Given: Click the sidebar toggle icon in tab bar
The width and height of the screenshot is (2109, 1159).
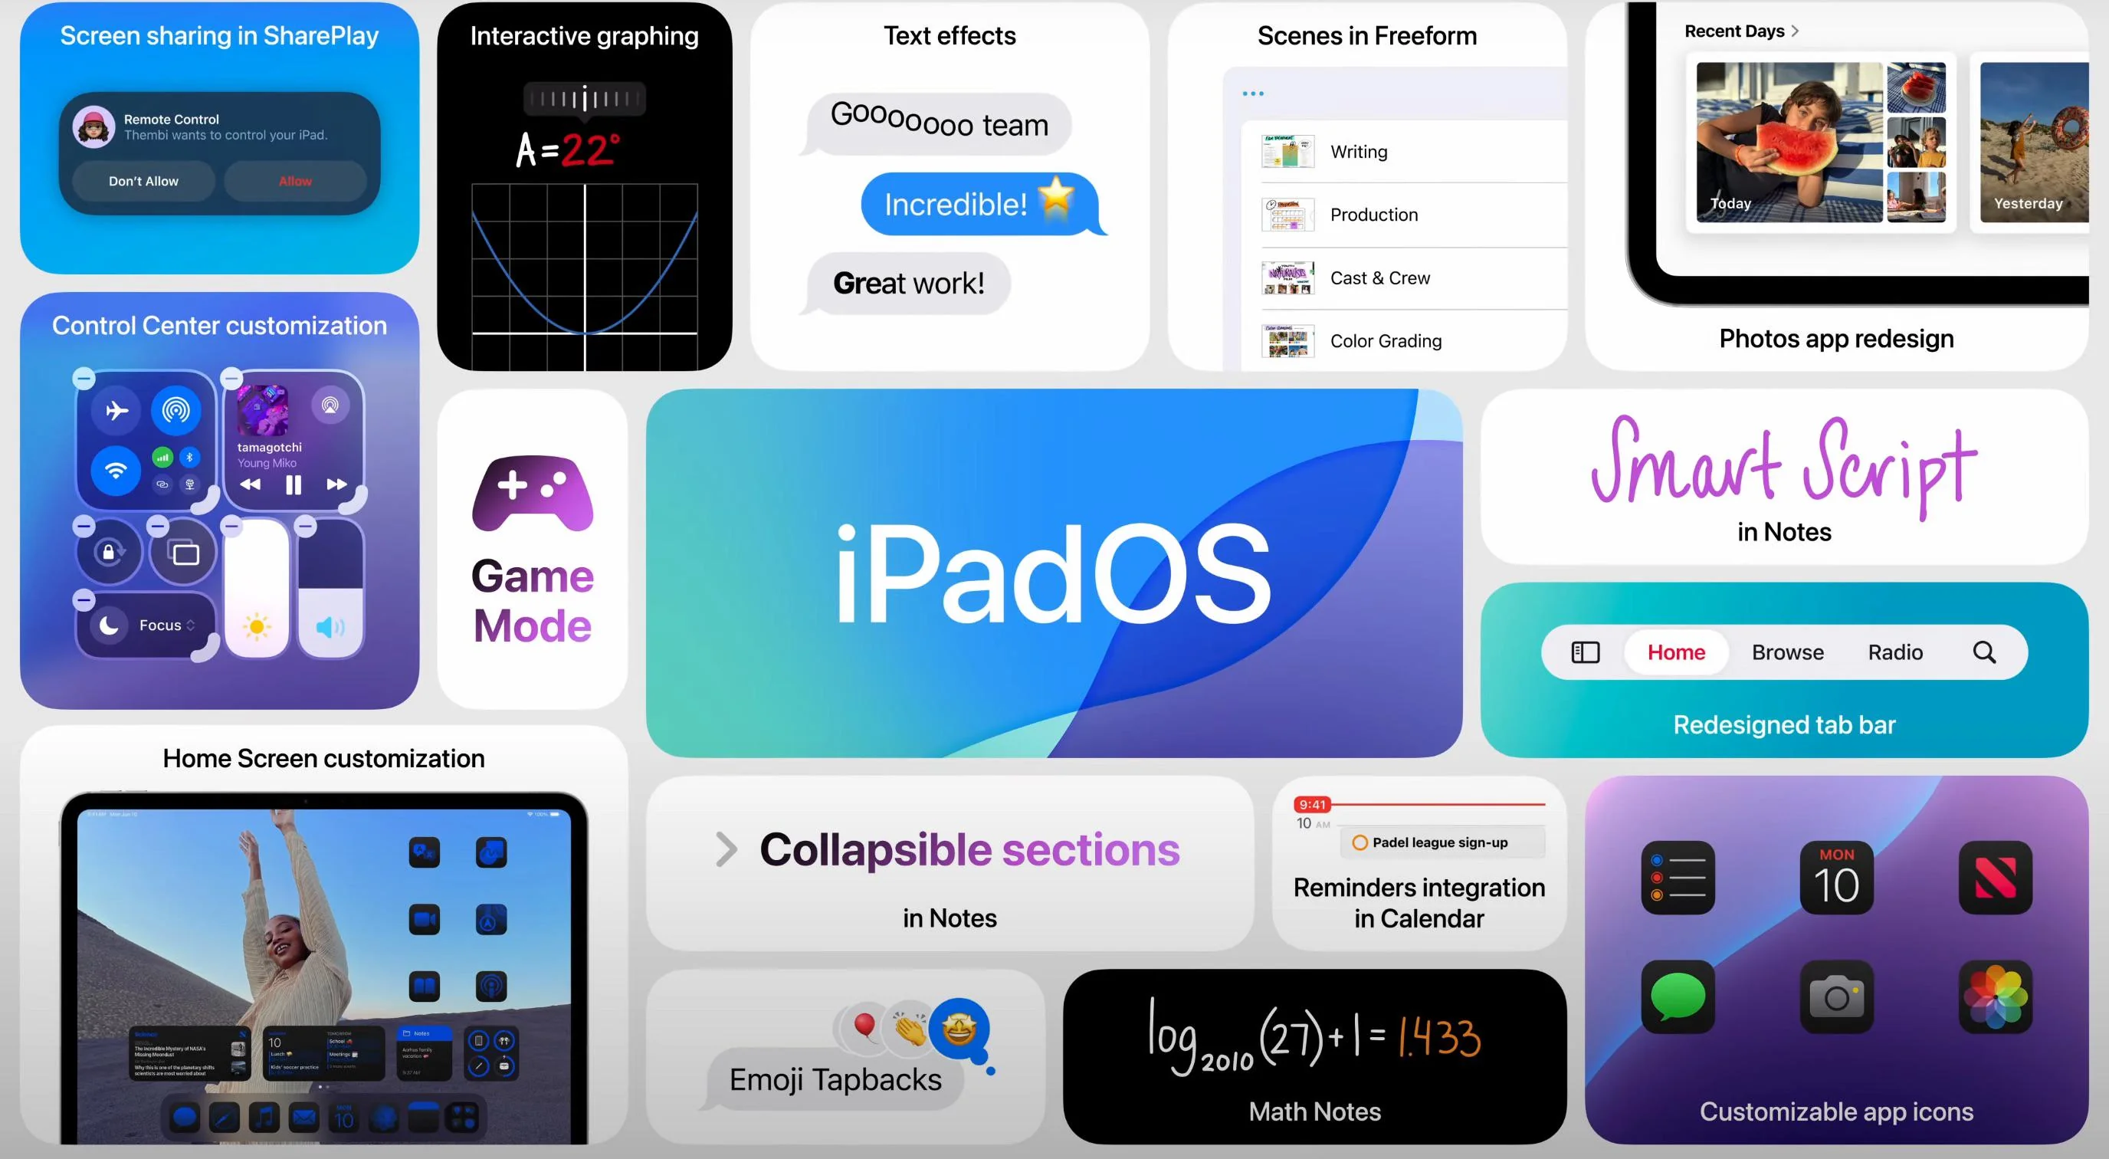Looking at the screenshot, I should [1587, 652].
